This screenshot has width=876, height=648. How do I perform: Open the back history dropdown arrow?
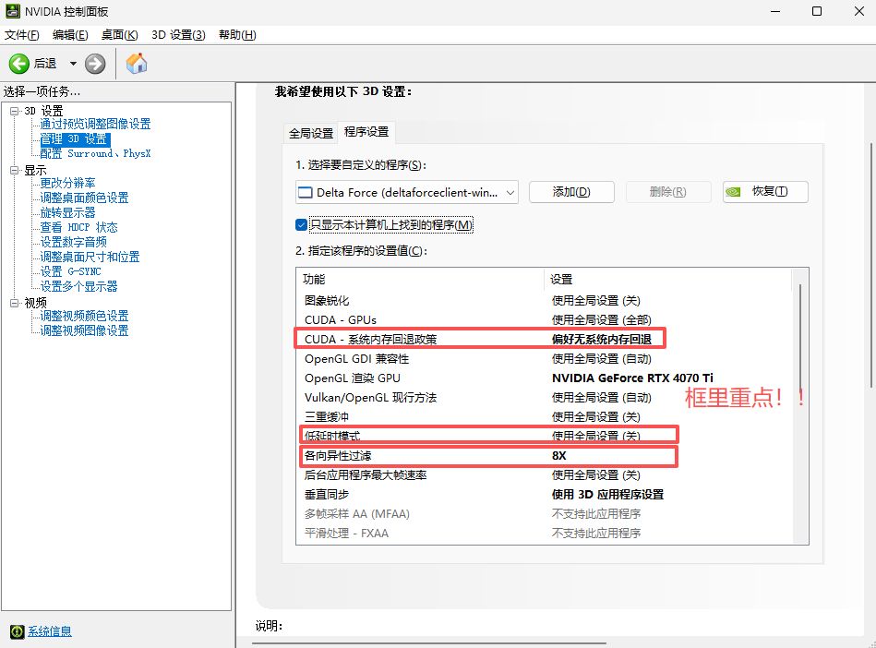73,64
